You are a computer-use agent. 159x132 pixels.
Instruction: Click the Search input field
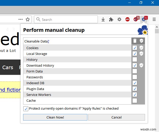[x=66, y=19]
